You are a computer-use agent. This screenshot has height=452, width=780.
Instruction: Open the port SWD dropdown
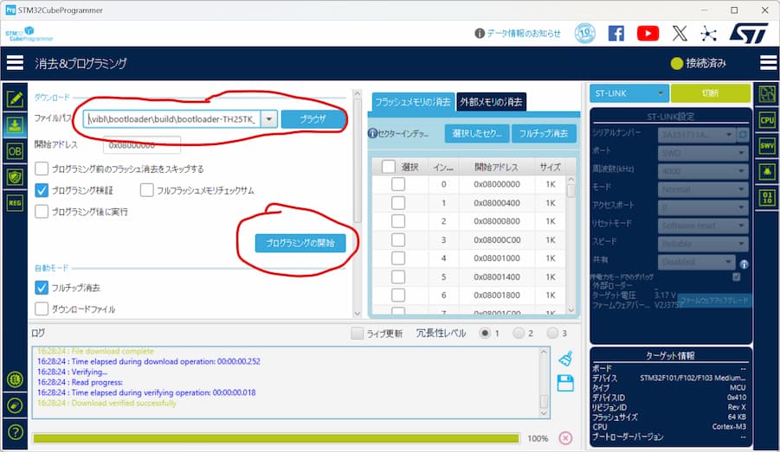(703, 153)
